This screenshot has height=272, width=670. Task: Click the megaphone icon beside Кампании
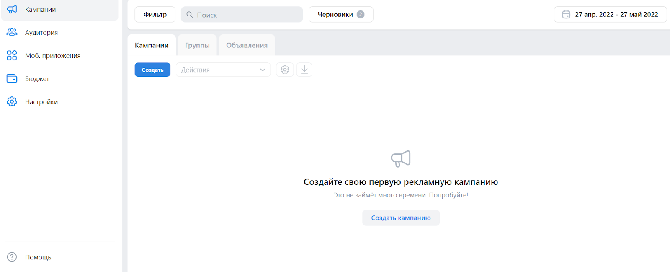pyautogui.click(x=12, y=9)
